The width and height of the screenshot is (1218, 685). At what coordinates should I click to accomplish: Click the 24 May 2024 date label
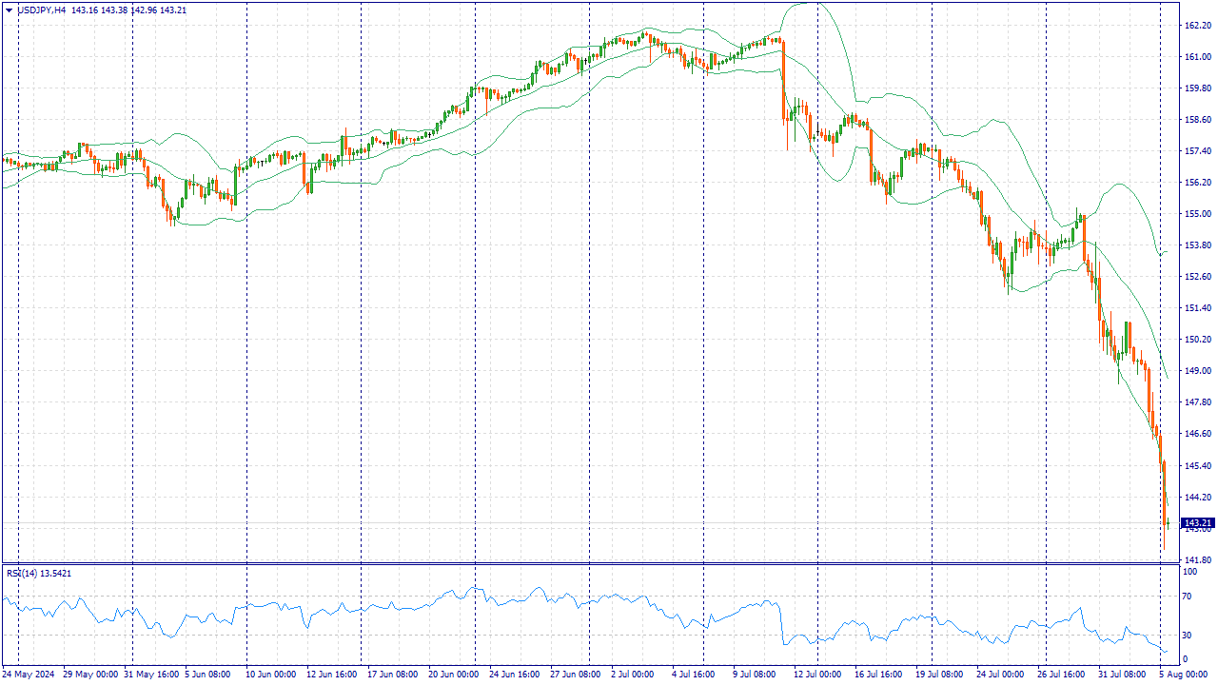pyautogui.click(x=29, y=675)
